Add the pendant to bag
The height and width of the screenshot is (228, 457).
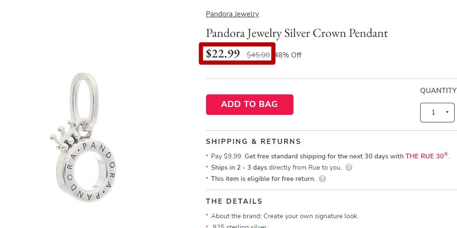pos(250,104)
